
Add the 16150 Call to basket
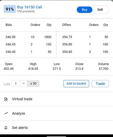pos(76,84)
